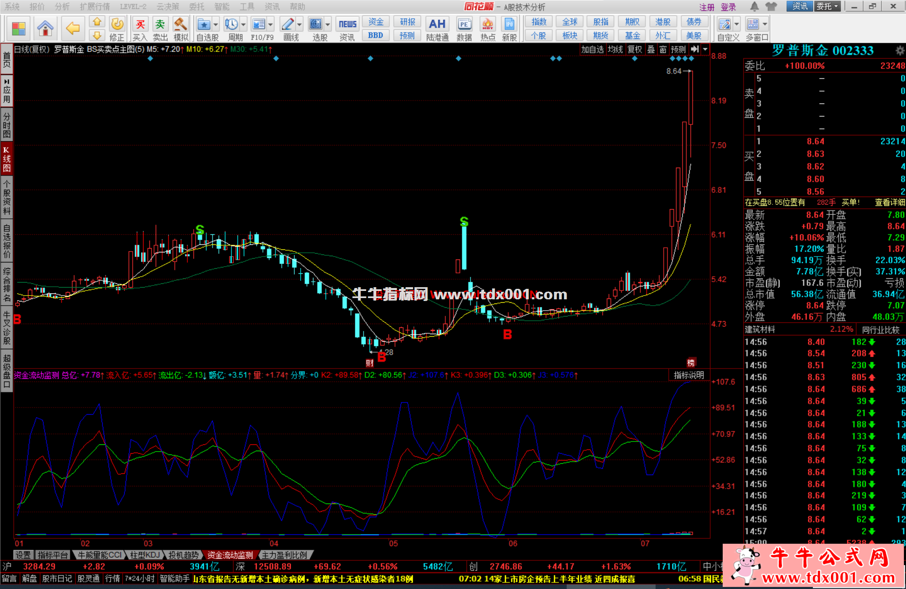906x589 pixels.
Task: Expand the 自选股 dropdown arrow
Action: pos(216,24)
